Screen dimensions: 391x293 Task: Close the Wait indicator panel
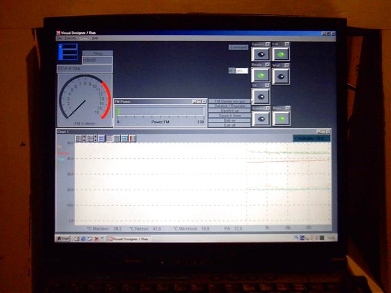pos(287,65)
